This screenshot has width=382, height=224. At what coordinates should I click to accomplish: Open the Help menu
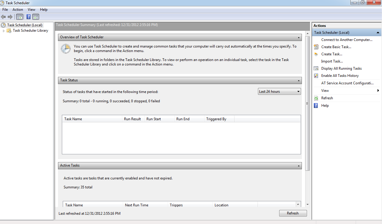(44, 10)
